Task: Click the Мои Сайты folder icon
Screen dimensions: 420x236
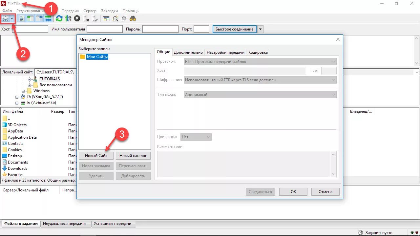Action: coord(82,57)
